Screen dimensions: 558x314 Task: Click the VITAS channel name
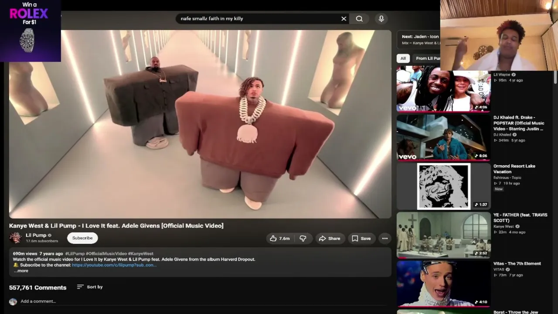point(499,270)
